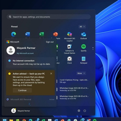
Task: Launch Excel from the pinned apps
Action: coord(42,34)
